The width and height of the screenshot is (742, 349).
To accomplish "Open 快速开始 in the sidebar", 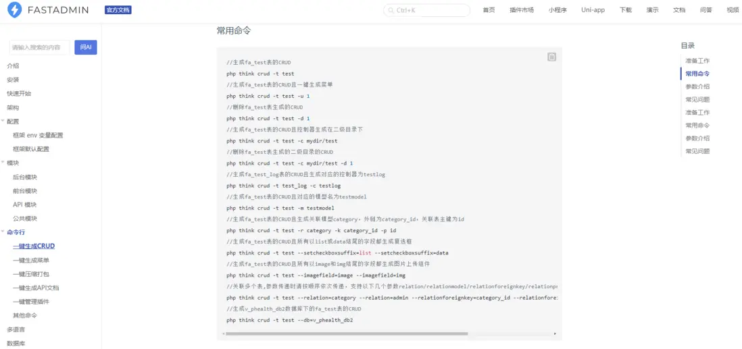I will (19, 94).
